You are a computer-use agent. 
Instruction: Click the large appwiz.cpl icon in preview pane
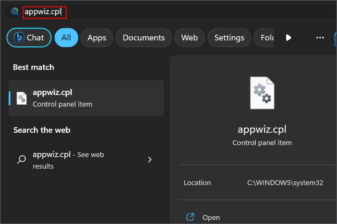[x=262, y=93]
